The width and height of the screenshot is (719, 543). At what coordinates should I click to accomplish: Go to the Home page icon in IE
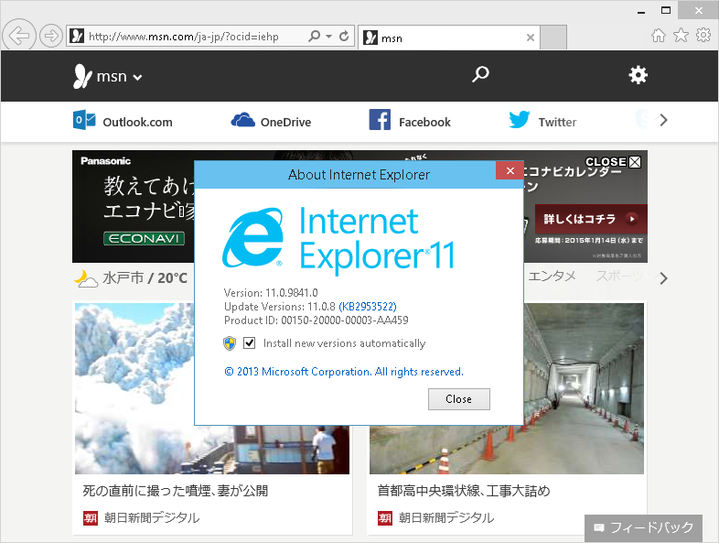pyautogui.click(x=659, y=36)
